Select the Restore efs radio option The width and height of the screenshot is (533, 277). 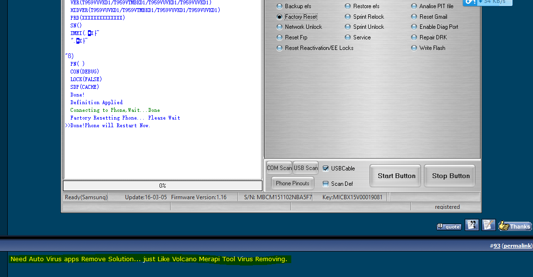pyautogui.click(x=347, y=6)
